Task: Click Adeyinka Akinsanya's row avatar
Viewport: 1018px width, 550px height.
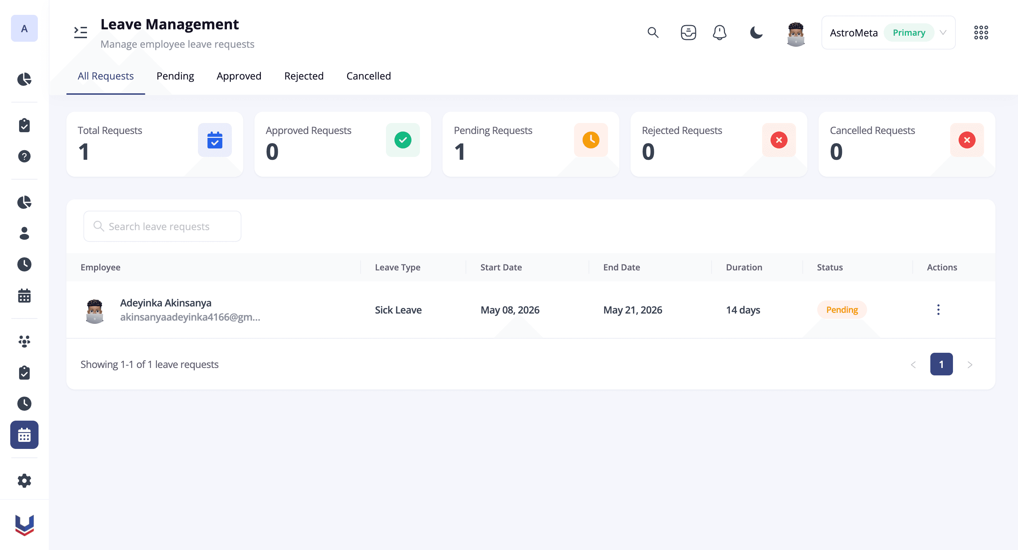Action: 94,311
